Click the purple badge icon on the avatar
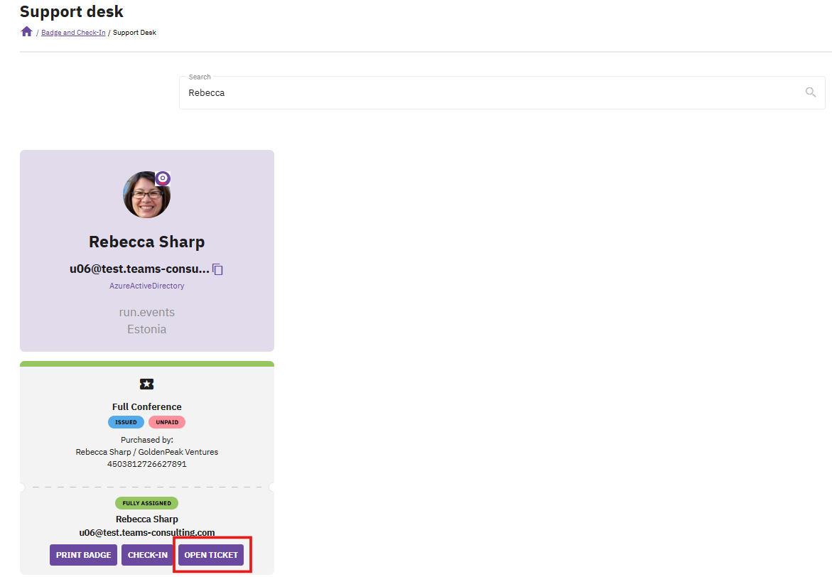832x577 pixels. pyautogui.click(x=163, y=178)
